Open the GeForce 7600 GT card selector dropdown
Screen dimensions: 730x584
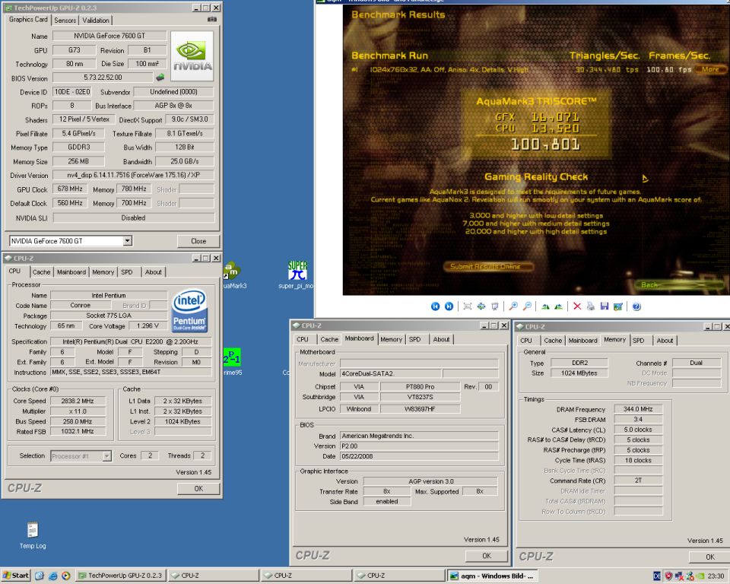coord(128,241)
